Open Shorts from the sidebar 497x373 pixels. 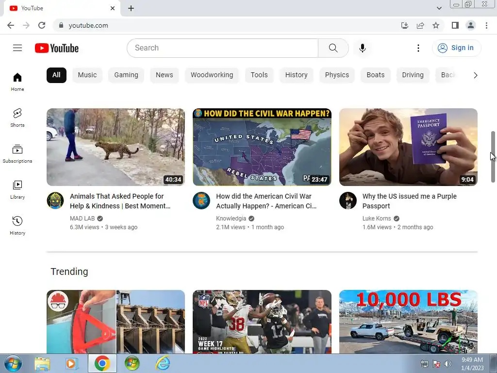(17, 118)
